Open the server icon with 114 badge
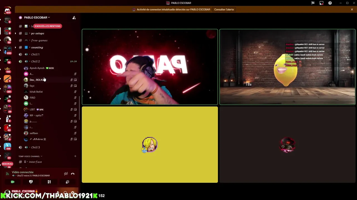Screen dimensions: 357x200 pyautogui.click(x=8, y=146)
